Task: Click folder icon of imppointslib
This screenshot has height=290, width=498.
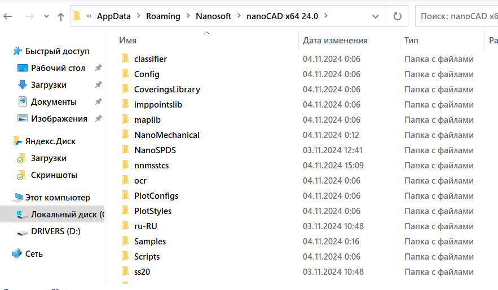Action: coord(125,104)
